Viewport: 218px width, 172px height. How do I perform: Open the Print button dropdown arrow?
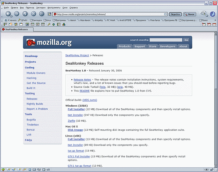click(x=207, y=15)
